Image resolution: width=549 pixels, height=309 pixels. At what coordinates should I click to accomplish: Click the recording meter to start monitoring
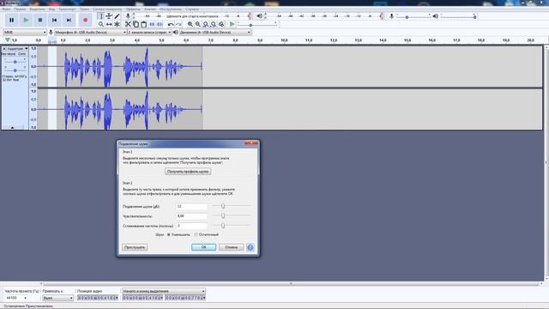pyautogui.click(x=192, y=16)
